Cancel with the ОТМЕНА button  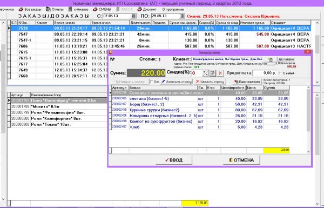pos(241,160)
